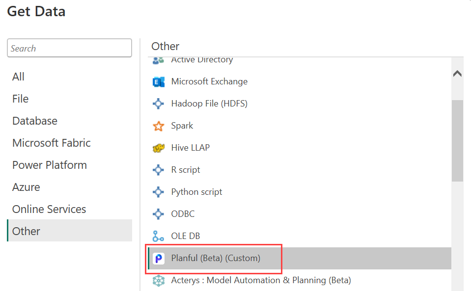
Task: Open the All category
Action: (19, 77)
